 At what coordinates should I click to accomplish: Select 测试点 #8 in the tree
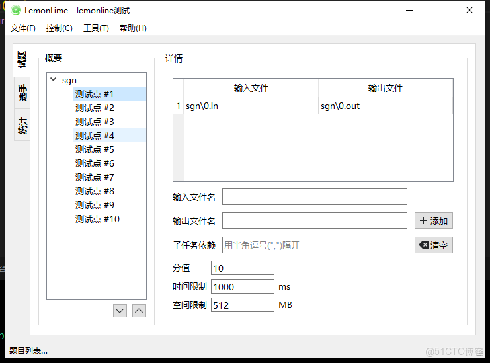click(110, 191)
